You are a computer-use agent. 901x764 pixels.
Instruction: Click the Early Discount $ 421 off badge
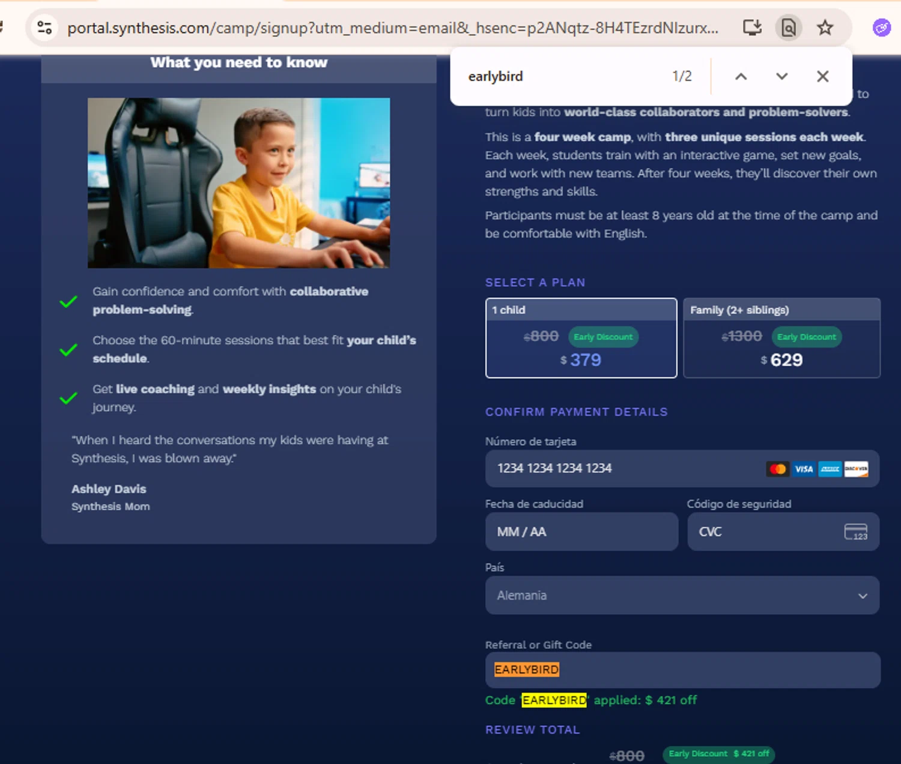click(x=718, y=754)
